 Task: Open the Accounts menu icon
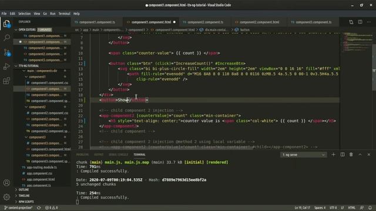tap(6, 183)
